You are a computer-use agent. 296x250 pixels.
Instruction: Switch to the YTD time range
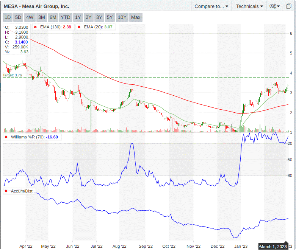(x=66, y=17)
